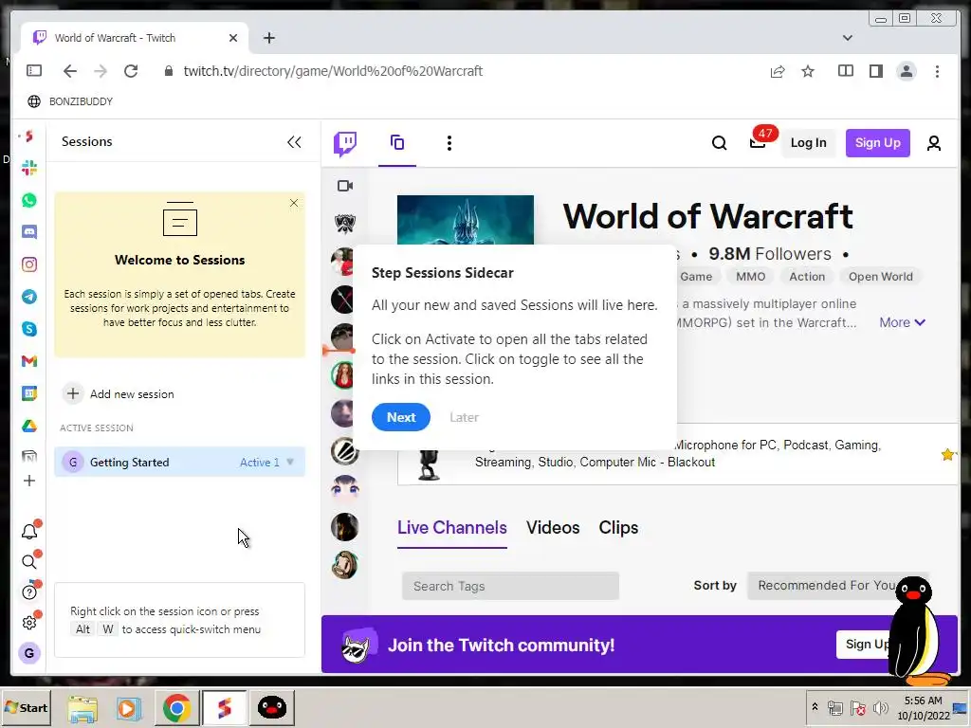Add a new app with the plus icon in the sidebar
The height and width of the screenshot is (728, 971).
[29, 481]
